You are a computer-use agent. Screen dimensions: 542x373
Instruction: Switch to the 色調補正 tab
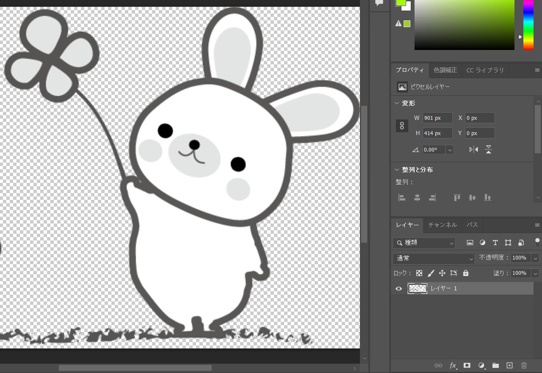(x=445, y=70)
